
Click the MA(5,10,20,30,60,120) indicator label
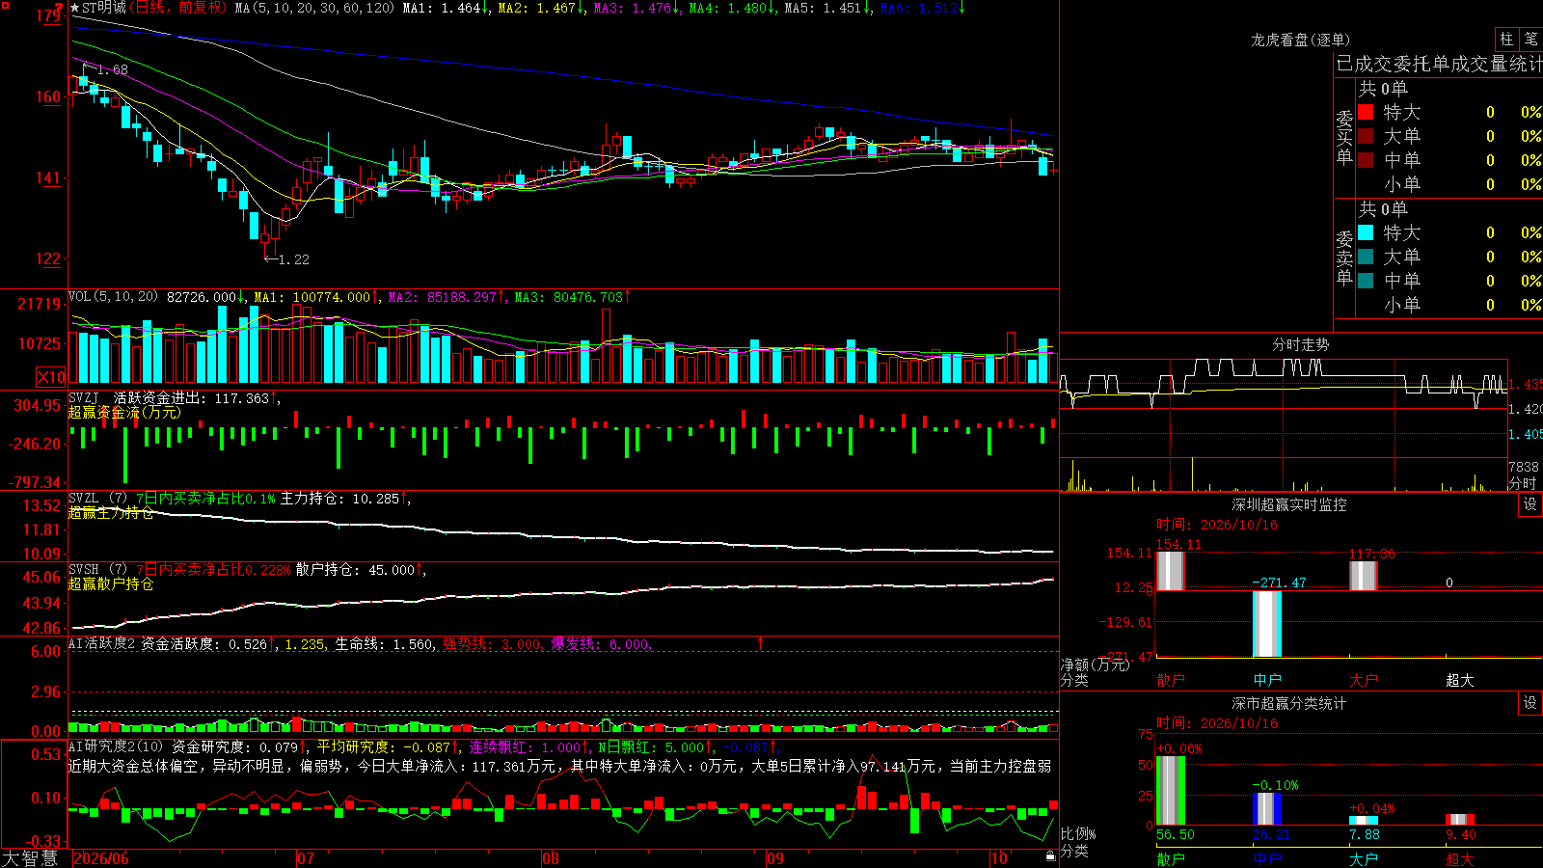point(314,8)
